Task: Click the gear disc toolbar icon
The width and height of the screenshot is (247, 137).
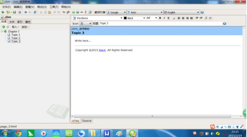Action: click(20, 12)
